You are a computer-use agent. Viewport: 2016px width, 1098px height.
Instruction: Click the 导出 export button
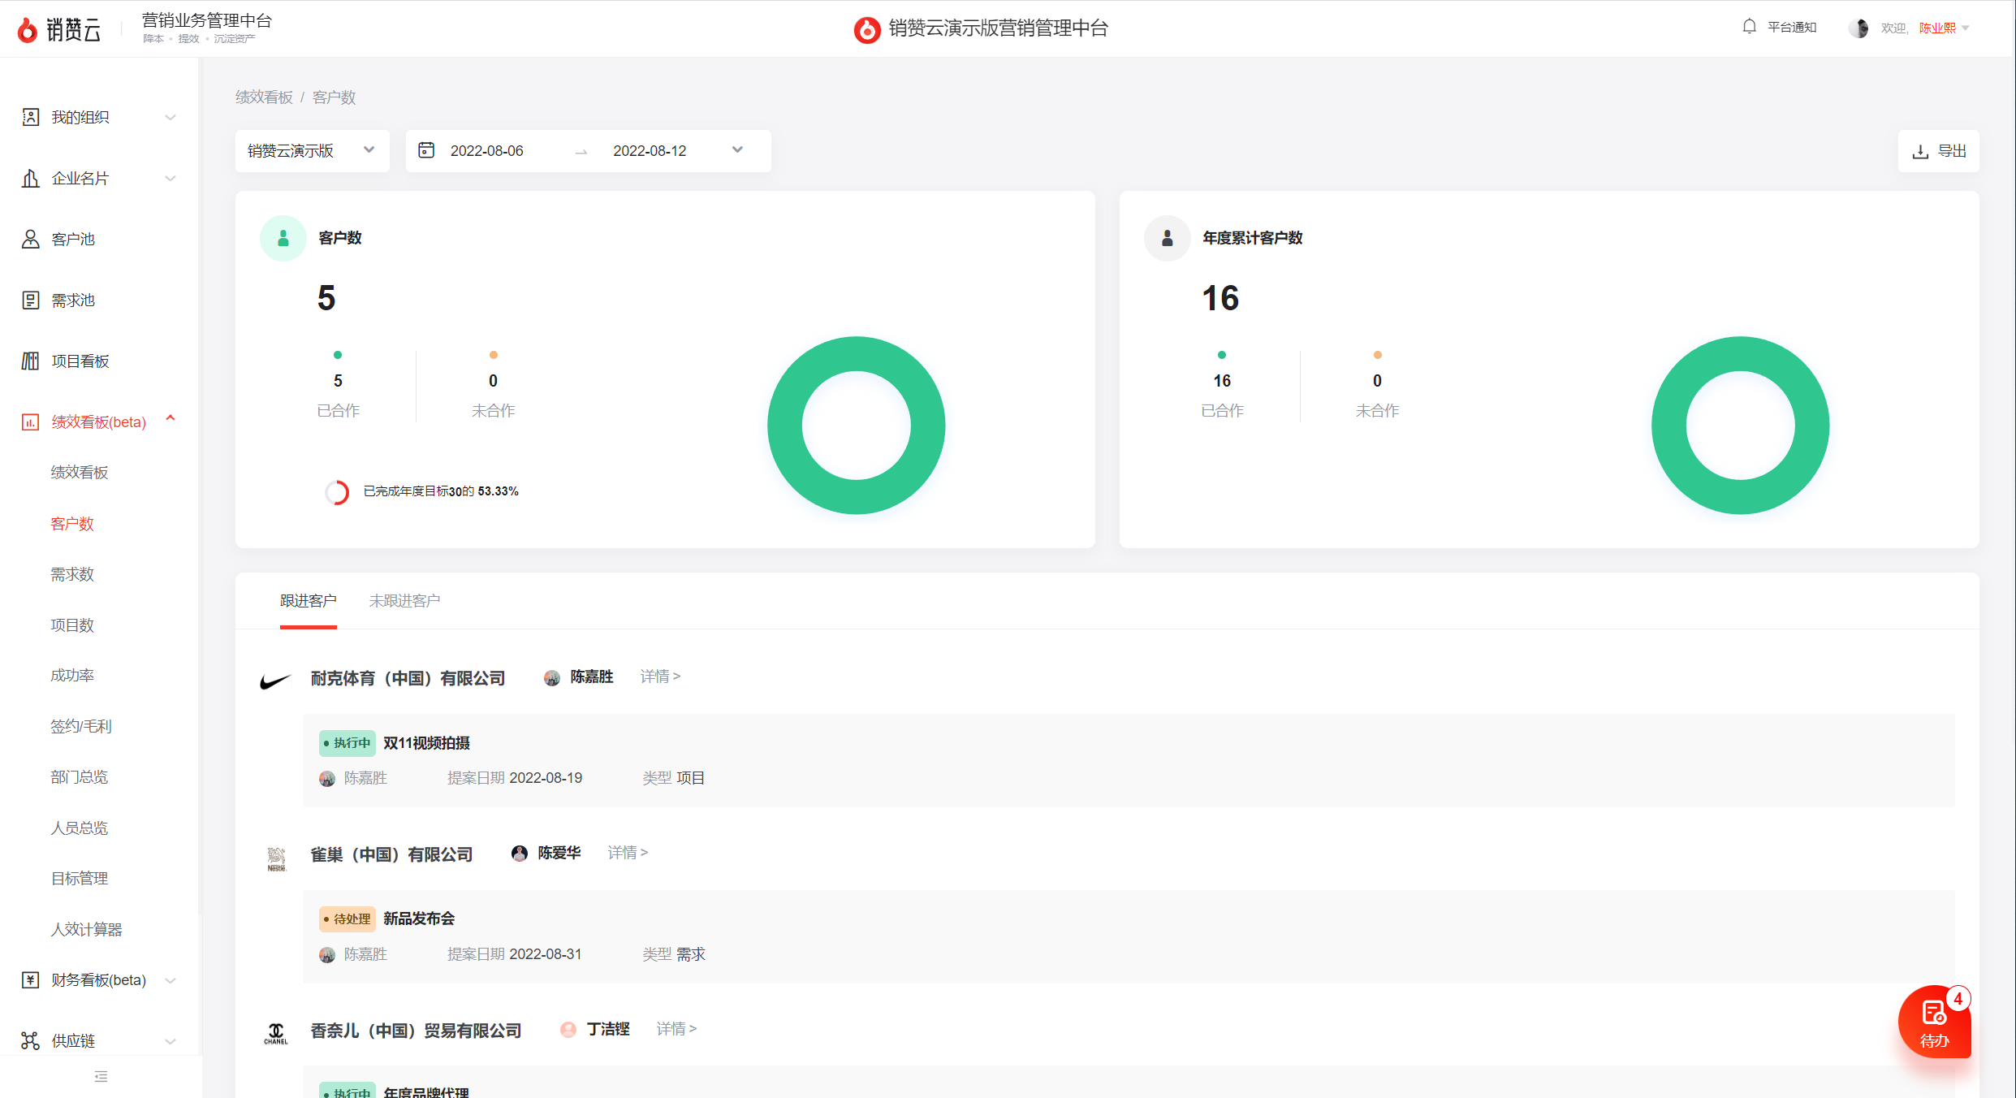(x=1939, y=151)
